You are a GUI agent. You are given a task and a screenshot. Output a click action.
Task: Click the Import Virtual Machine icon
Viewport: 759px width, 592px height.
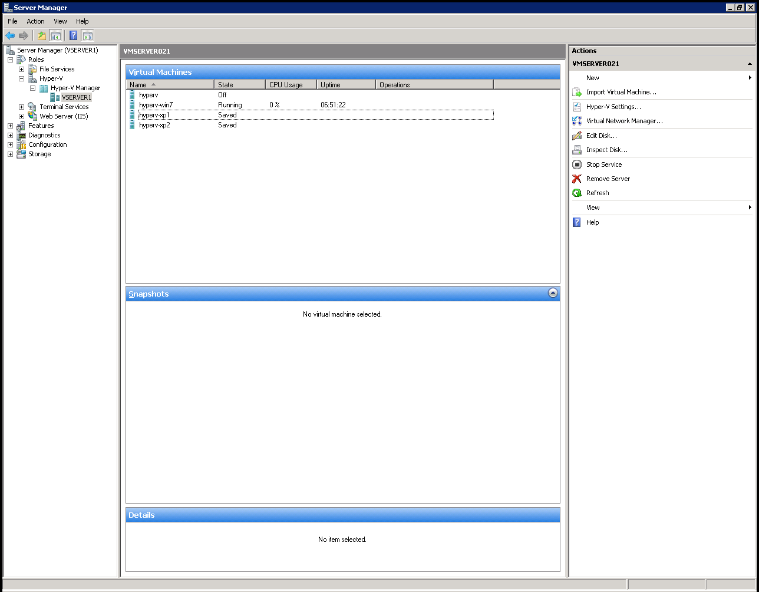point(577,92)
